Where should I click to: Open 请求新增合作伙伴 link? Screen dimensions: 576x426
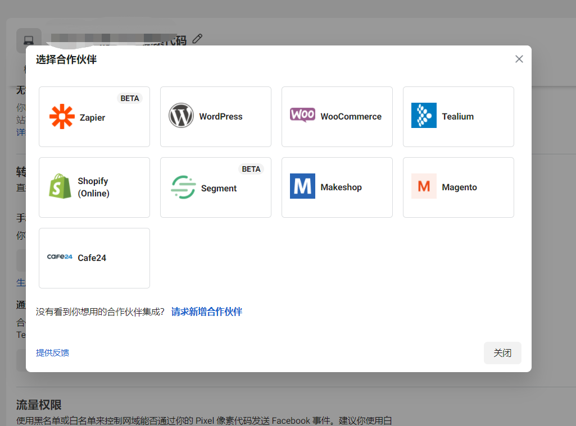pyautogui.click(x=206, y=312)
